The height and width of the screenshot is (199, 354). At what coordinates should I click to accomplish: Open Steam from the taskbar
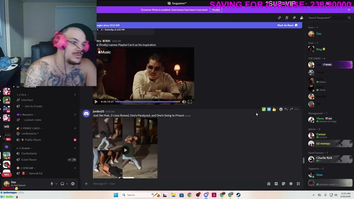(x=238, y=195)
